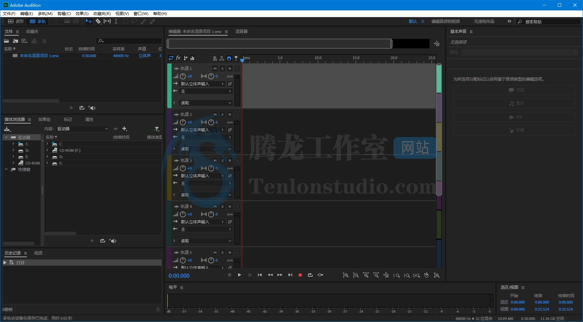
Task: Open Track 1 automation mode 读取 dropdown
Action: pyautogui.click(x=206, y=103)
